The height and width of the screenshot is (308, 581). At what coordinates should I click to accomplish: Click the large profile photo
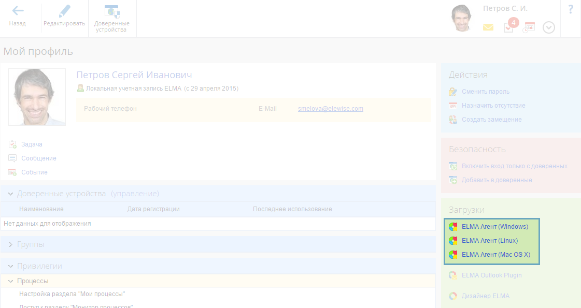(x=37, y=97)
